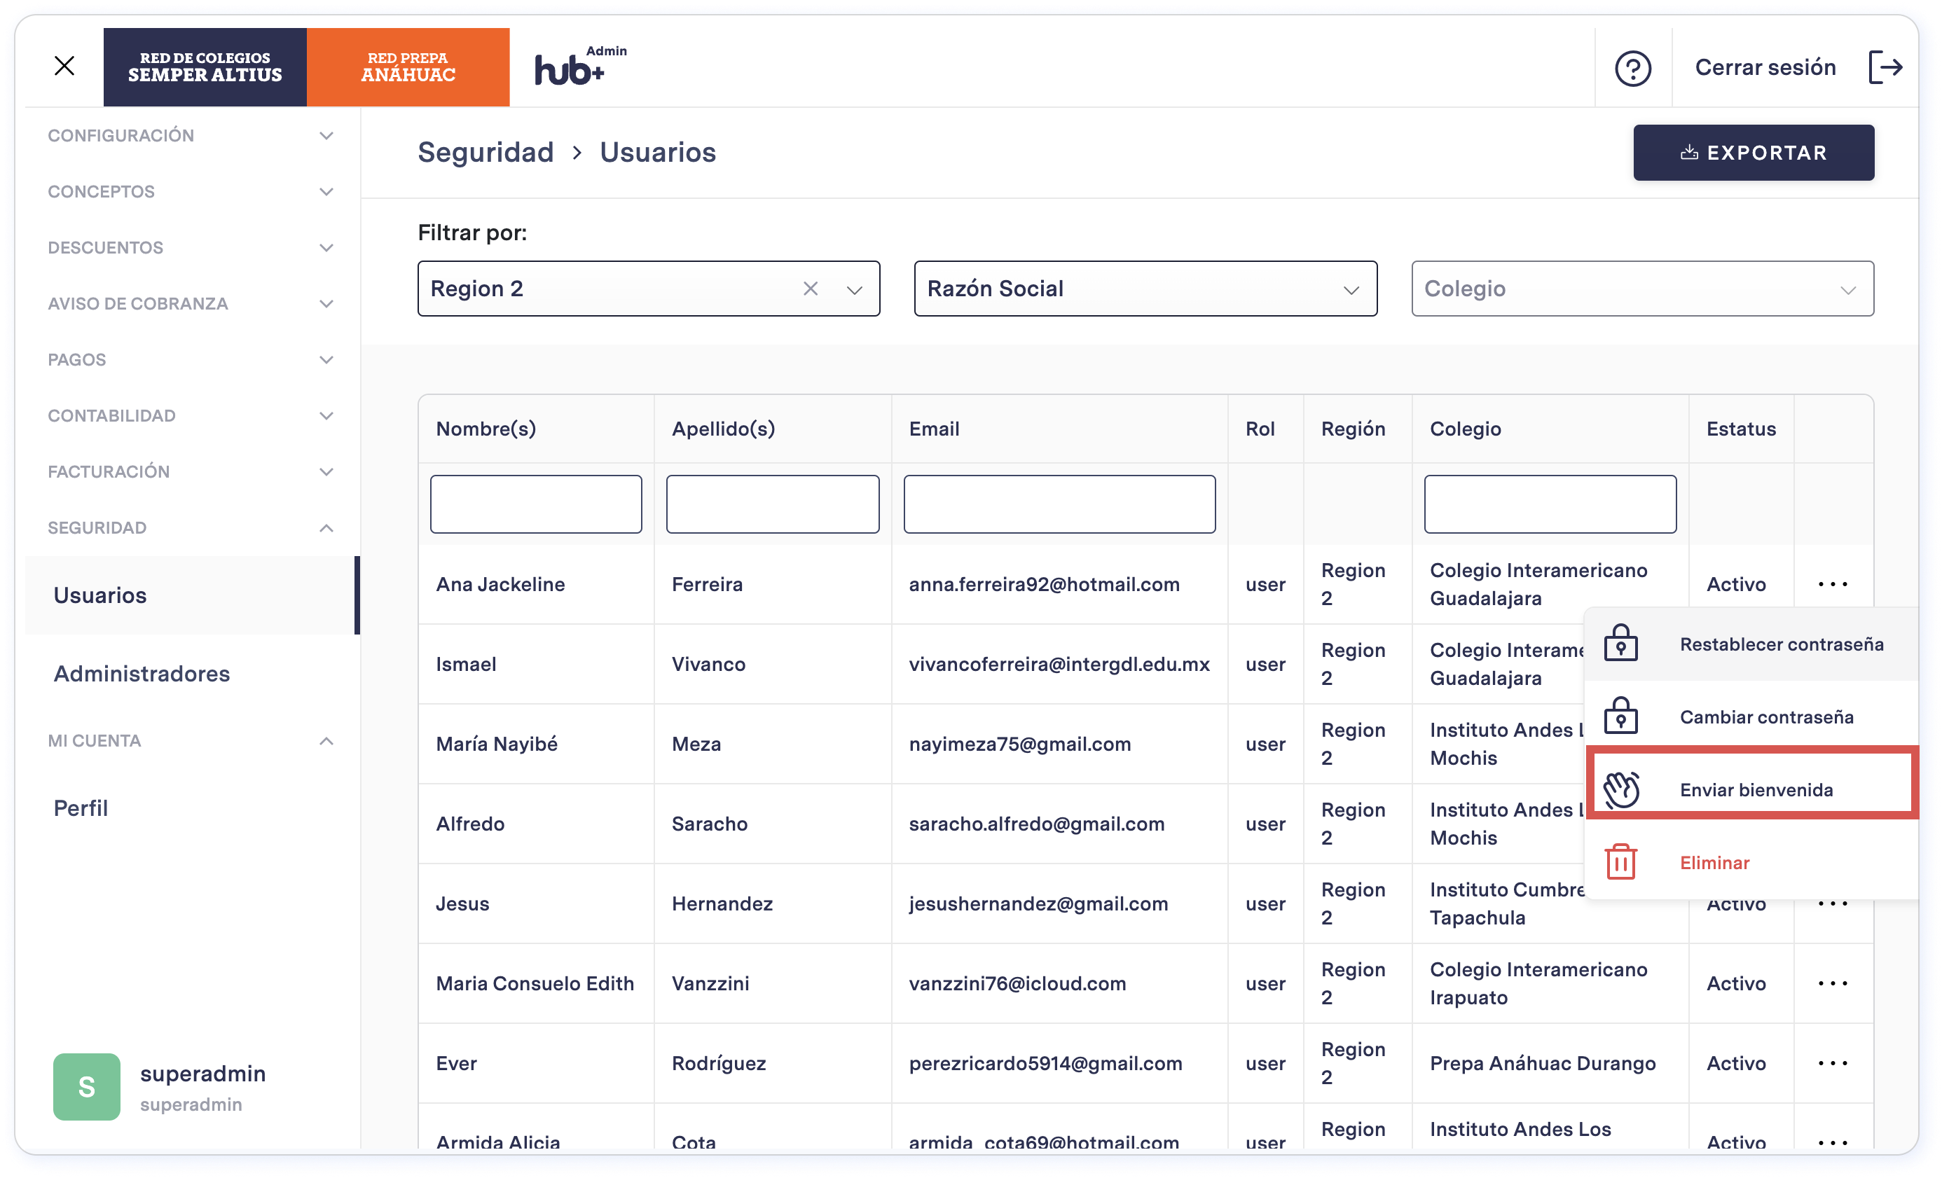Clear the Region 2 filter selection
This screenshot has height=1178, width=1942.
(x=810, y=289)
